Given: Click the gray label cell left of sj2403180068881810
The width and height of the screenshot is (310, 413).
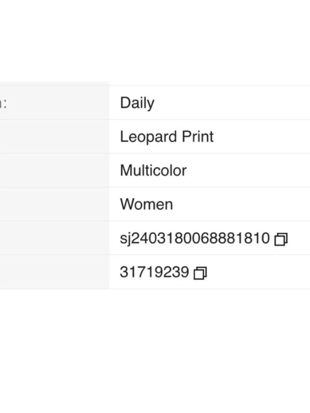Looking at the screenshot, I should tap(55, 238).
